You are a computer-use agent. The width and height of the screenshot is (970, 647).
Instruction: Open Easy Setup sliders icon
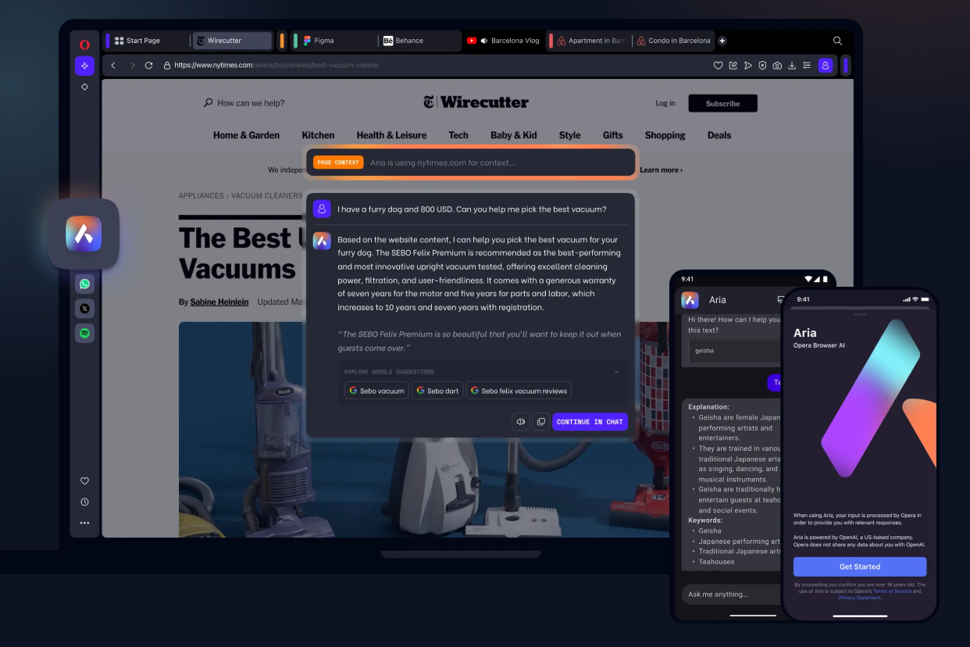pyautogui.click(x=807, y=66)
